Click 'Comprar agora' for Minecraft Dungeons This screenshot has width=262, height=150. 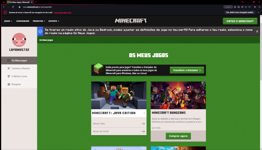[178, 136]
